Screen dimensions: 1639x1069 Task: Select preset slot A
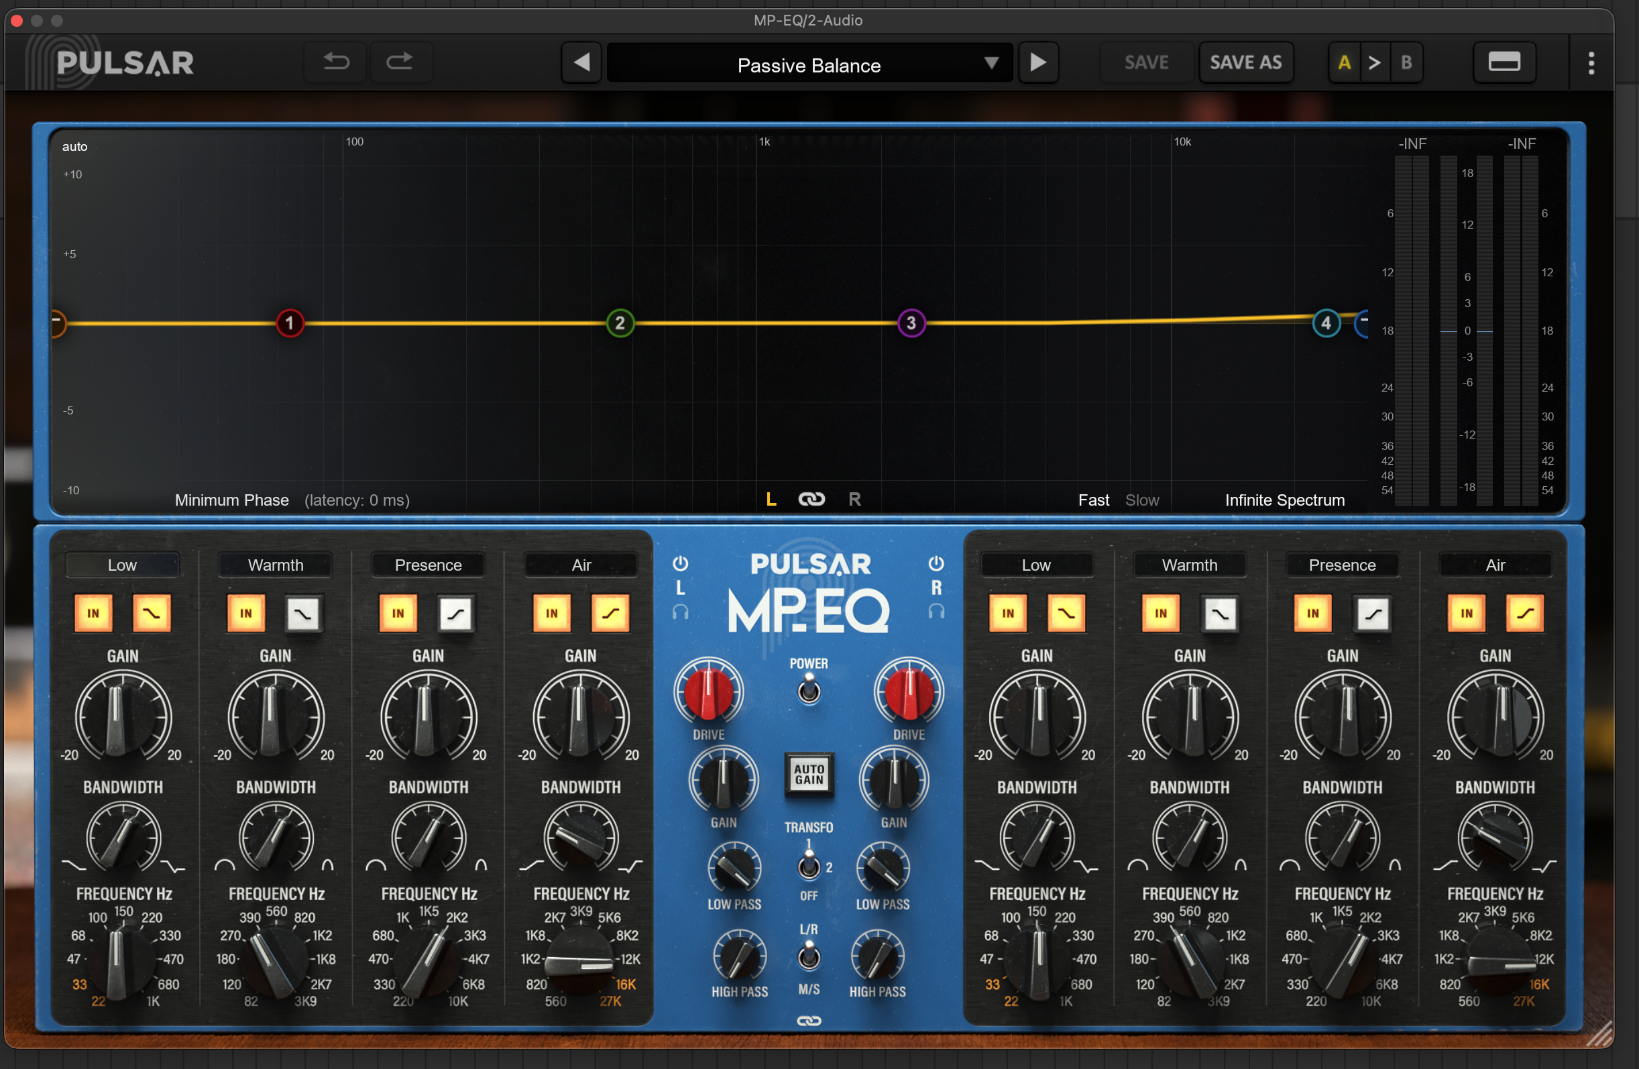(x=1343, y=62)
